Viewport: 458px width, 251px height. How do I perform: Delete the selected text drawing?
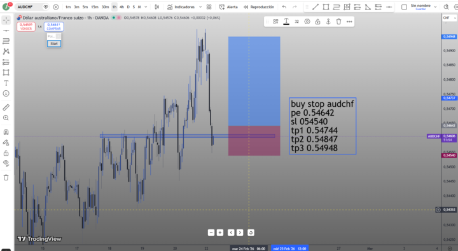pos(339,22)
